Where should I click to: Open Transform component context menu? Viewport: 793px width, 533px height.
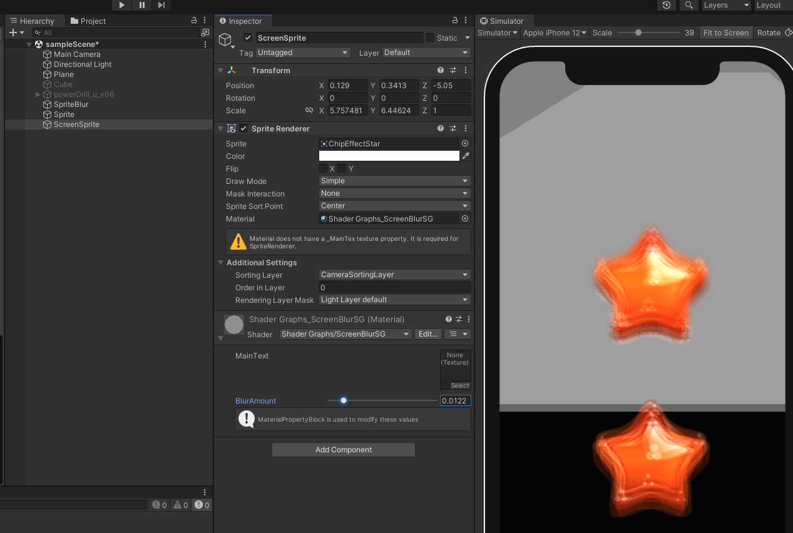coord(466,70)
